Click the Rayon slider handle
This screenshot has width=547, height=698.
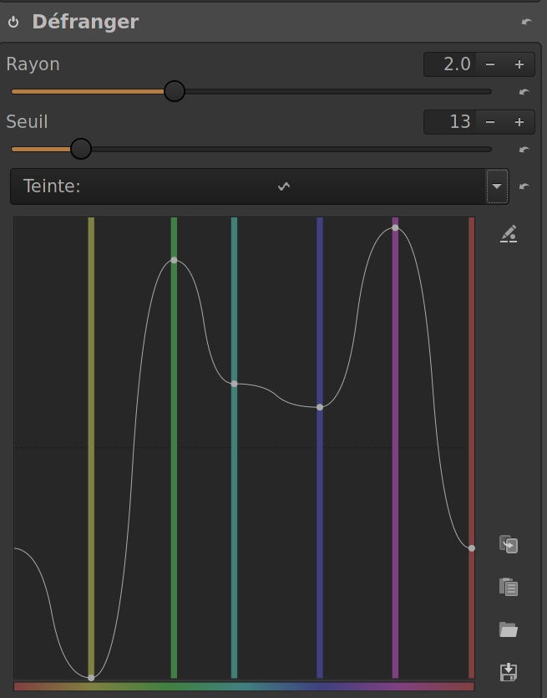coord(174,91)
